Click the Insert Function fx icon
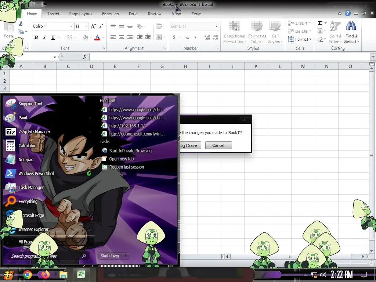 (85, 57)
